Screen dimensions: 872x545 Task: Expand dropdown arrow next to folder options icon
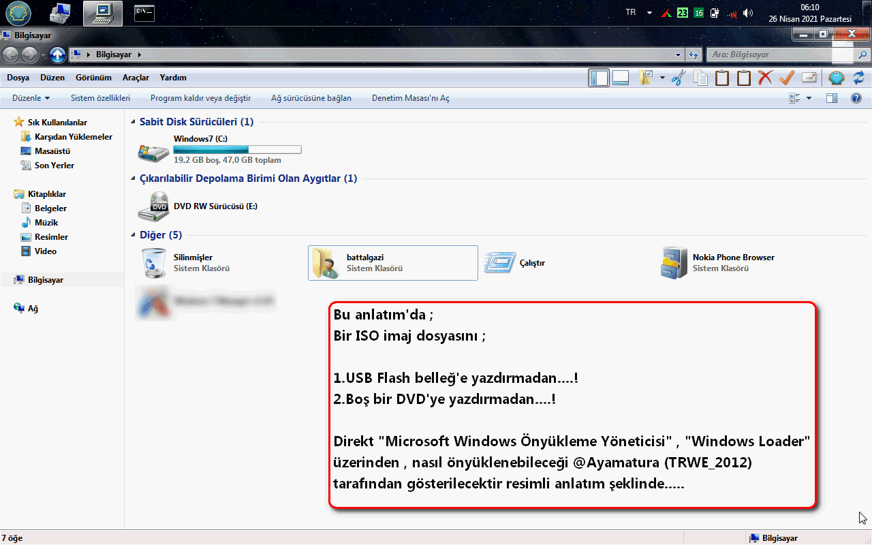tap(662, 78)
